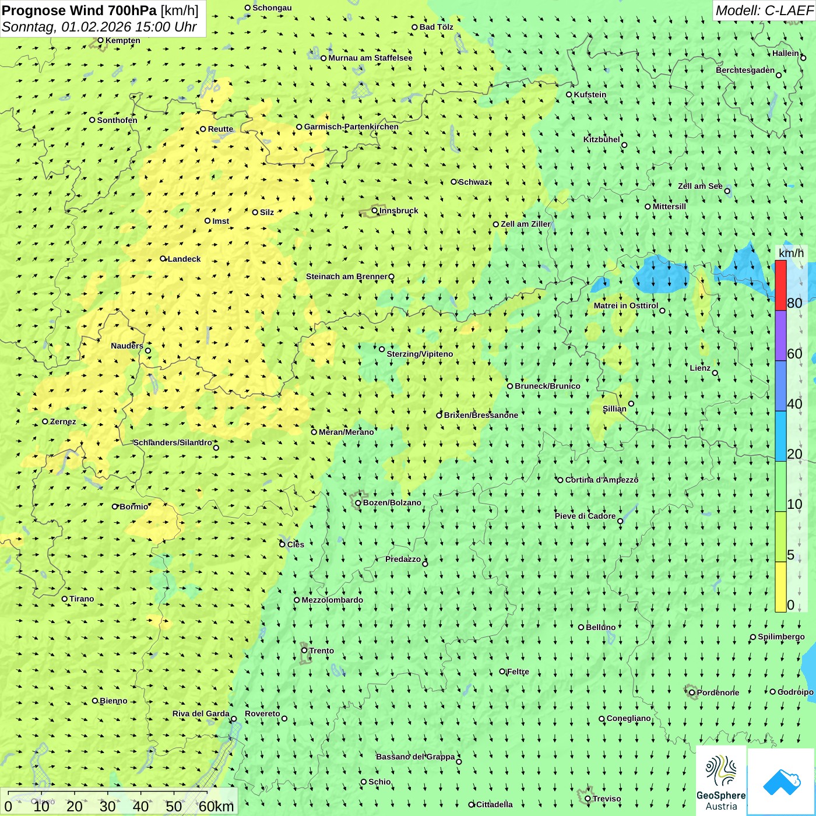The image size is (816, 816).
Task: Click the Bozen/Bolzano city marker
Action: pos(358,503)
